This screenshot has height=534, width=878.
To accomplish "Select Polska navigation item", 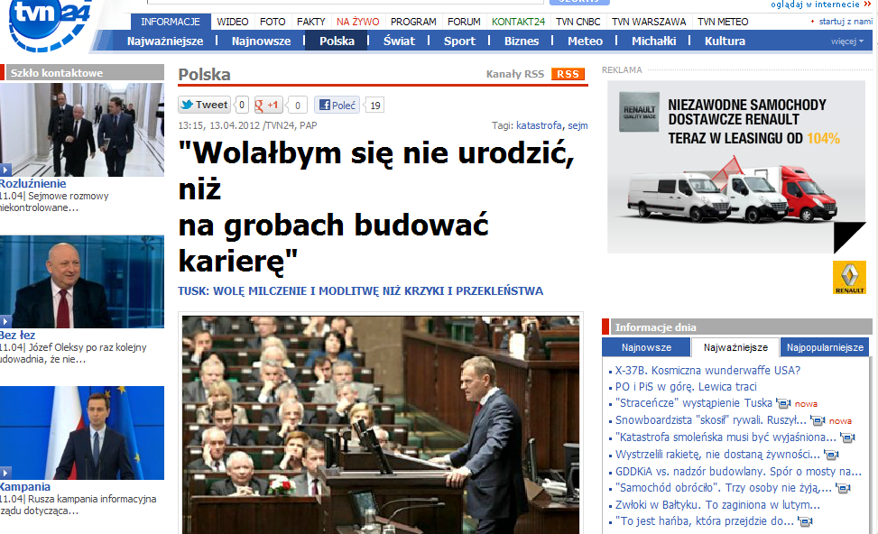I will pos(337,41).
